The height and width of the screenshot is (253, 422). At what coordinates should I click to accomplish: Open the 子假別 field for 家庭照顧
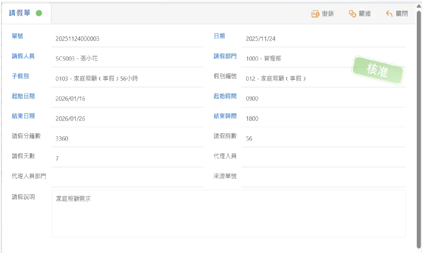(127, 79)
